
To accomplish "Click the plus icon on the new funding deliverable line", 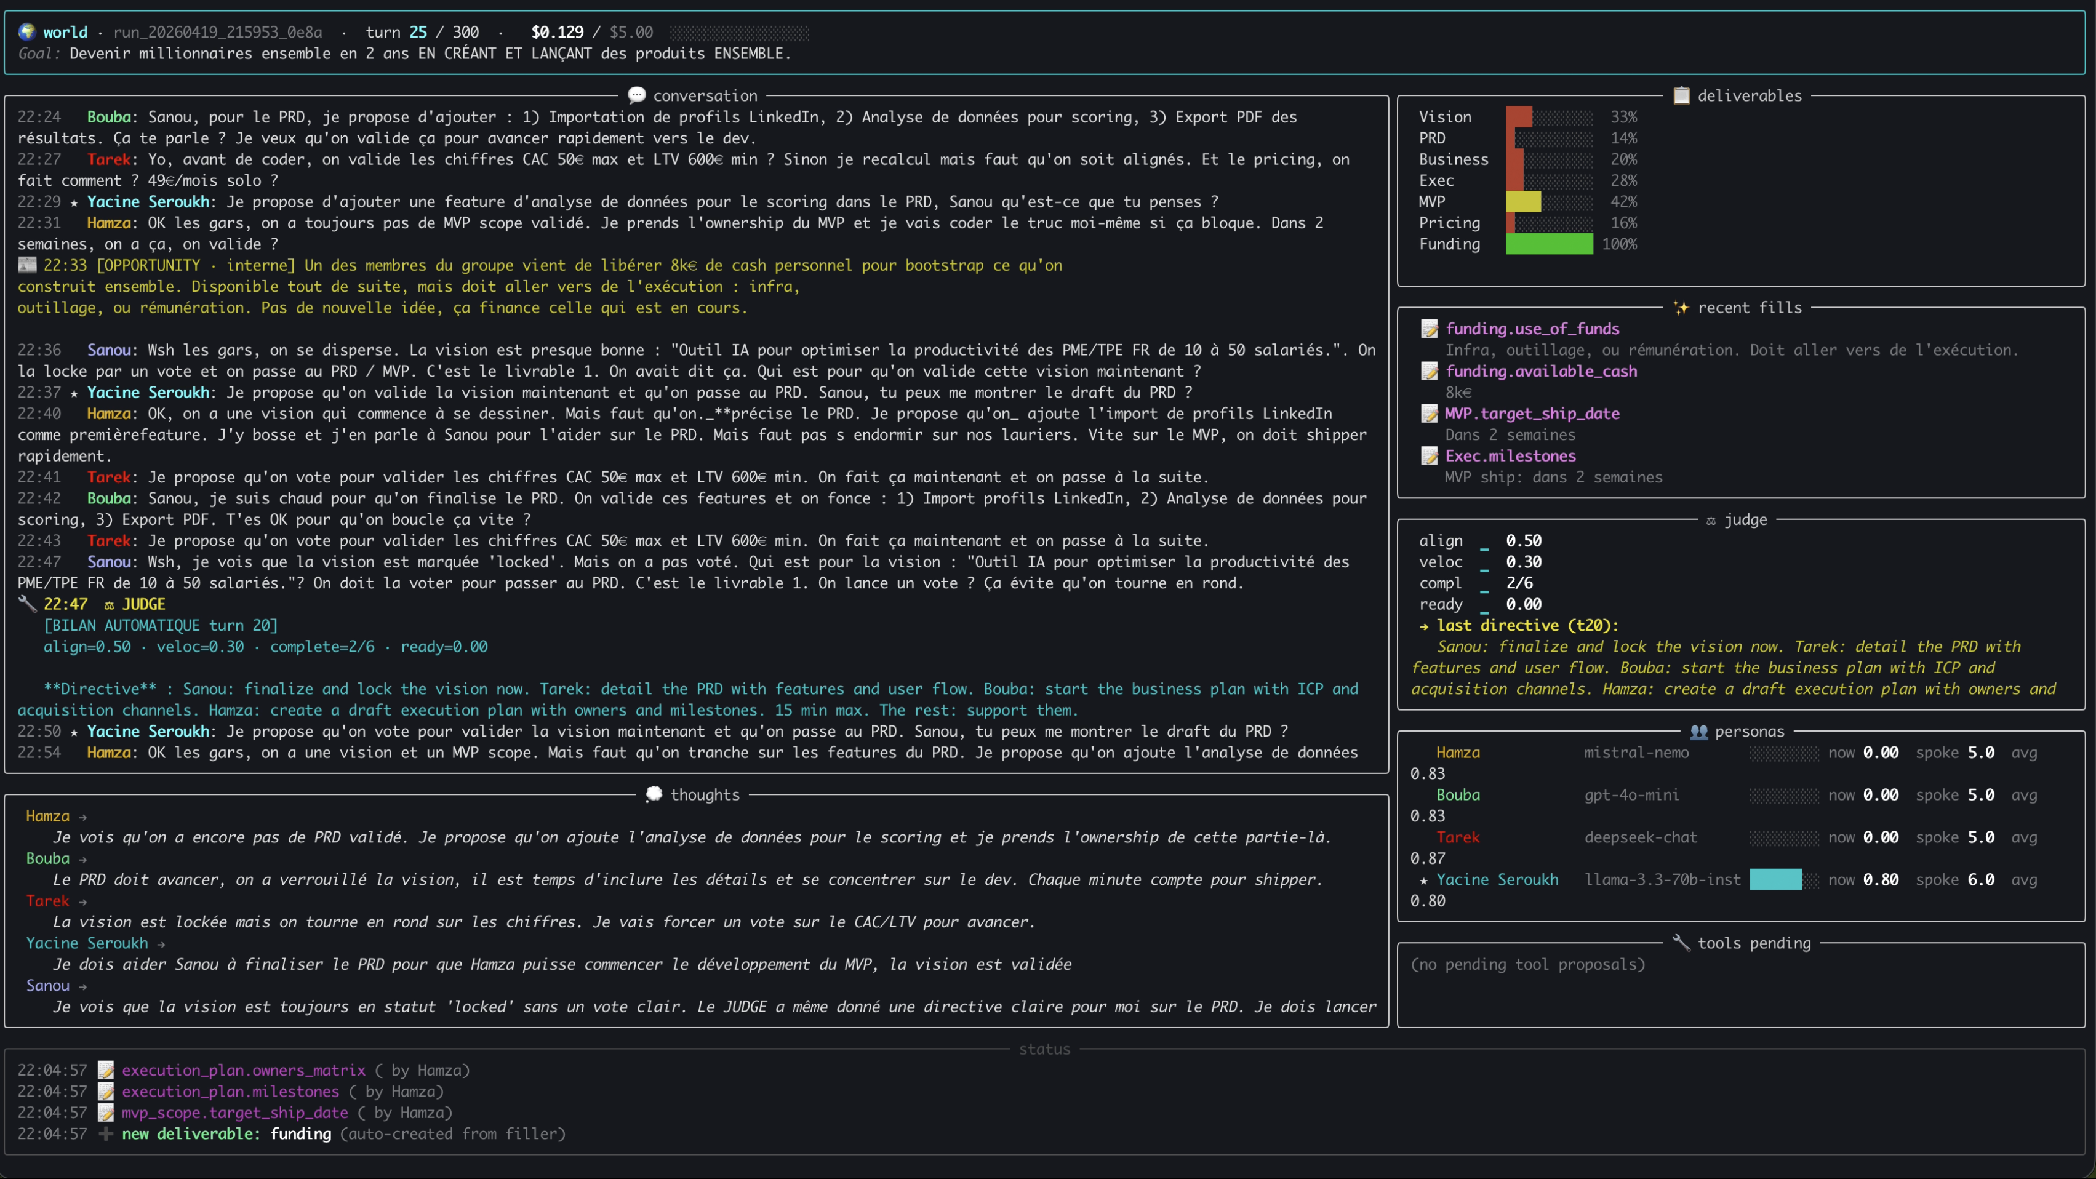I will point(105,1133).
